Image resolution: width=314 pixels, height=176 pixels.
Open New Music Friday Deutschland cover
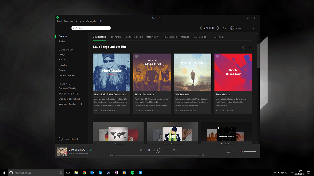[x=111, y=72]
